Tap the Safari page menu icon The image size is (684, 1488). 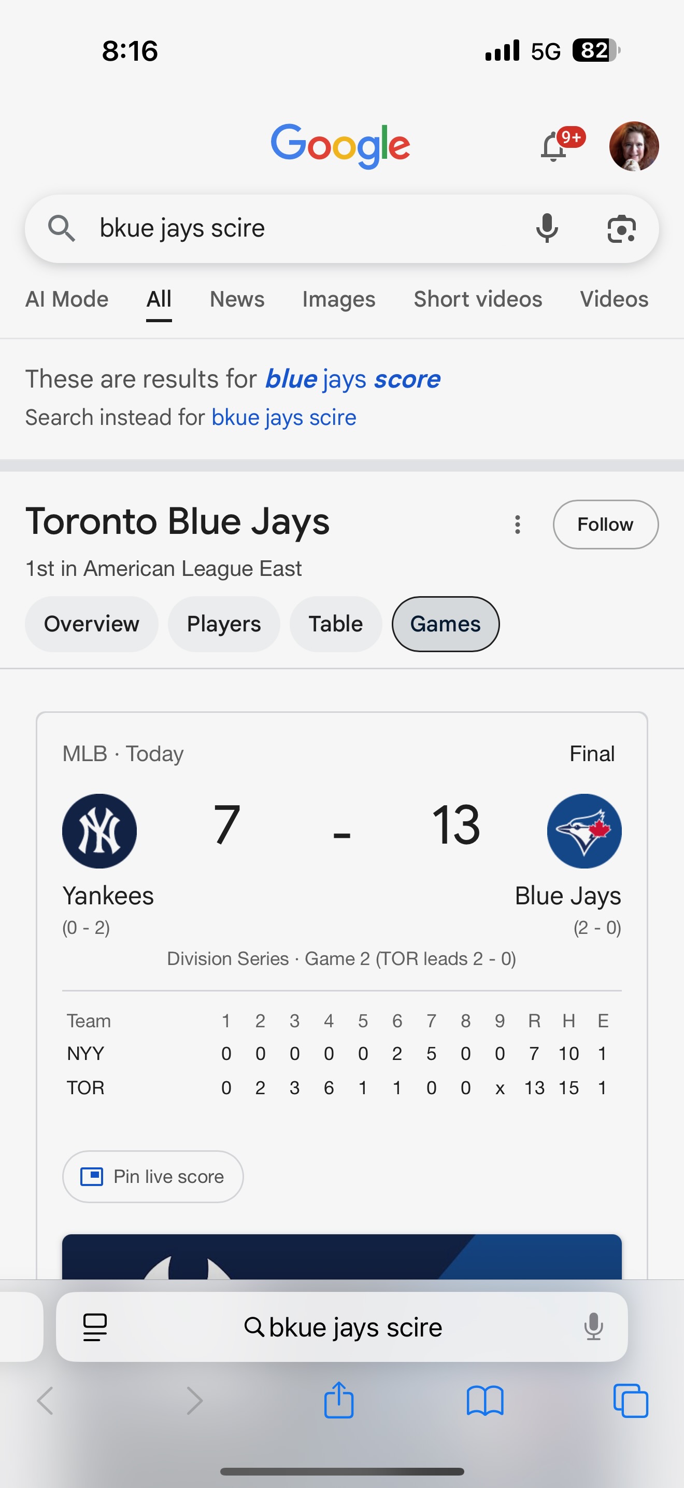tap(95, 1327)
